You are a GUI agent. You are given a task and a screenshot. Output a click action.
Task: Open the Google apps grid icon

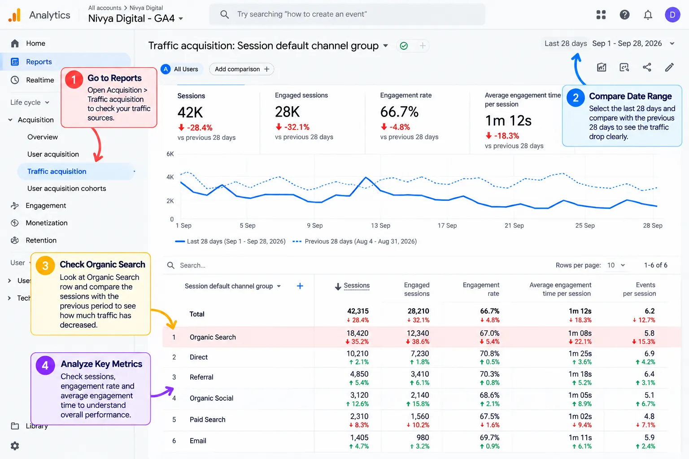coord(601,15)
